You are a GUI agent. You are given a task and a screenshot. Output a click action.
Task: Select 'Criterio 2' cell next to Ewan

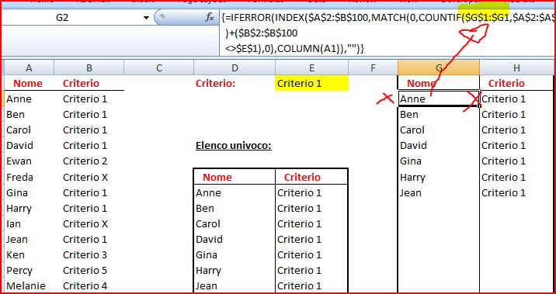coord(85,161)
